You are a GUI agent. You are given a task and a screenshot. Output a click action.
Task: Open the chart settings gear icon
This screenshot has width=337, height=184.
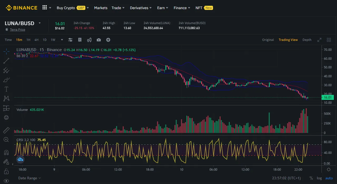tap(329, 170)
